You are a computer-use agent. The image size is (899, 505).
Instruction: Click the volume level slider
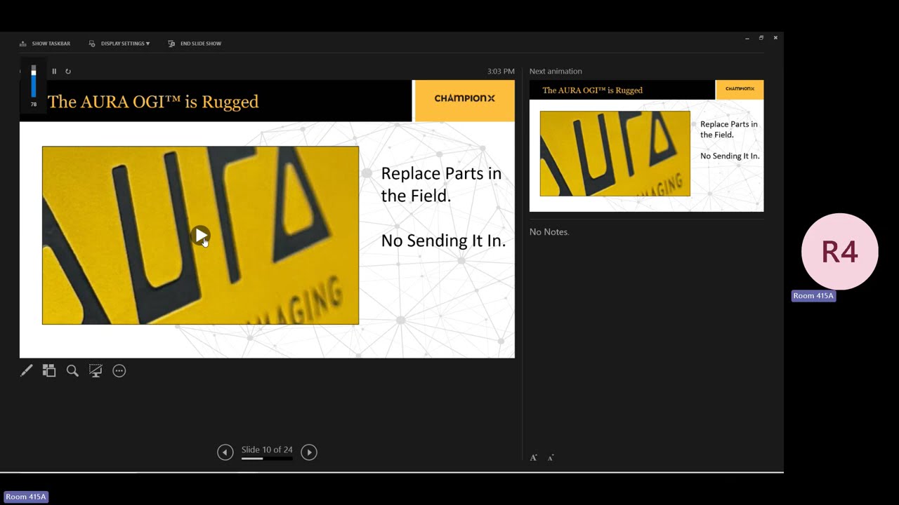click(x=33, y=82)
